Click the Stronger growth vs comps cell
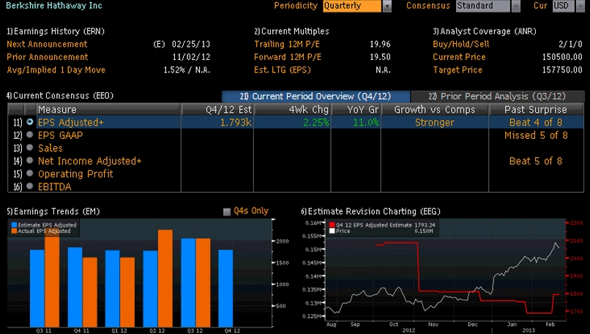The height and width of the screenshot is (334, 590). pos(435,123)
